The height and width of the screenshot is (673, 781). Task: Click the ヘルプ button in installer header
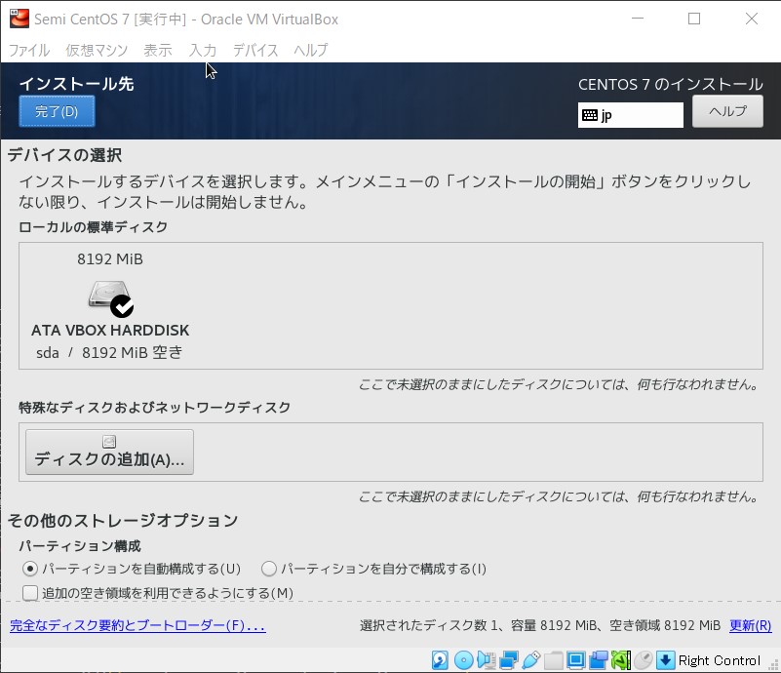727,111
